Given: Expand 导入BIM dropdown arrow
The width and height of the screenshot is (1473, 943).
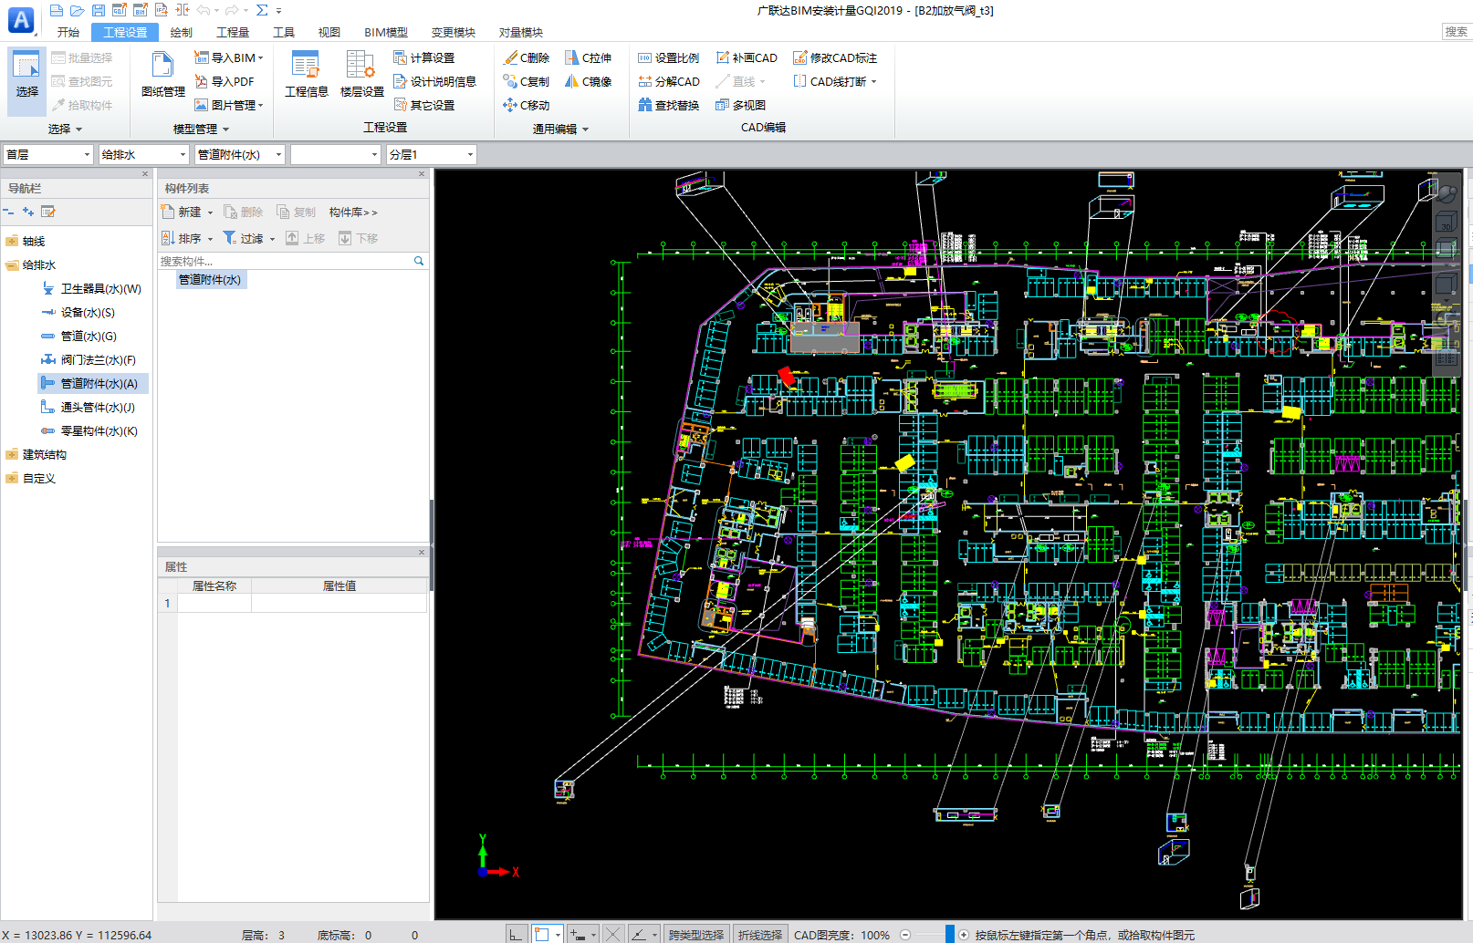Looking at the screenshot, I should pyautogui.click(x=261, y=58).
